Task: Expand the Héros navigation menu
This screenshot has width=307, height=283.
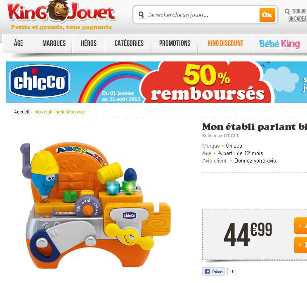Action: click(89, 43)
